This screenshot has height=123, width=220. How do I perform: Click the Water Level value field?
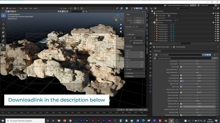pos(199,86)
